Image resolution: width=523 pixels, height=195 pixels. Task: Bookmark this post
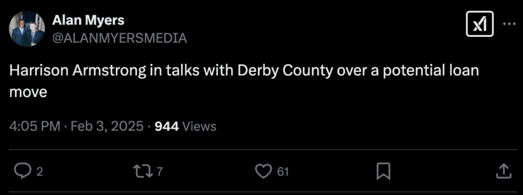[x=383, y=172]
